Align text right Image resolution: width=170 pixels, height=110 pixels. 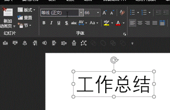[147, 23]
